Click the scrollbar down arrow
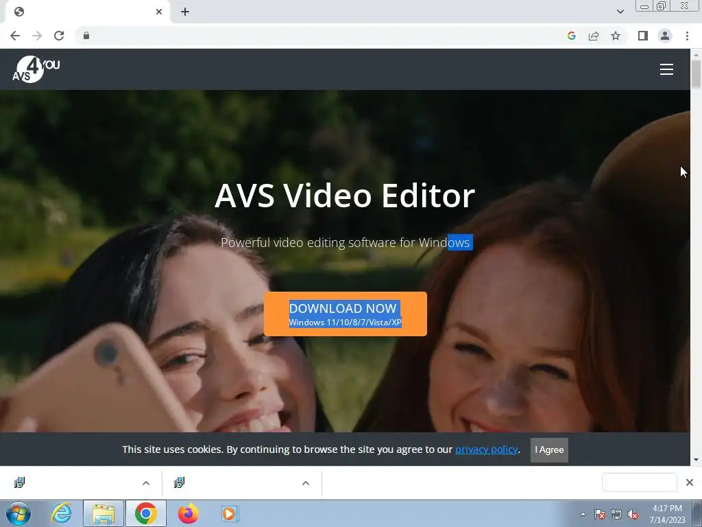702x527 pixels. coord(696,460)
